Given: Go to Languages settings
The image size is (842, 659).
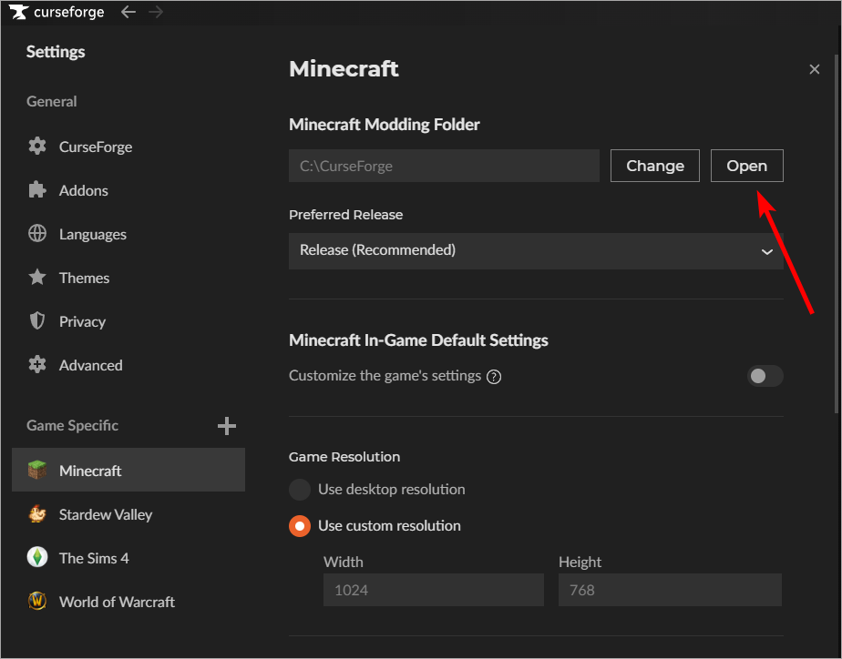Looking at the screenshot, I should tap(128, 234).
